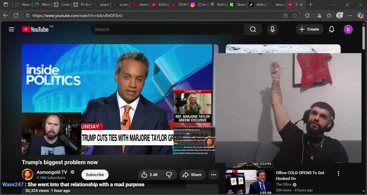The width and height of the screenshot is (367, 195).
Task: Open options for Office COLD OPENS video
Action: click(x=338, y=173)
